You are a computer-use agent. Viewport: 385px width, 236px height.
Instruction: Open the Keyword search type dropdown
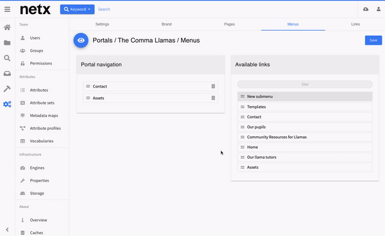tap(77, 10)
